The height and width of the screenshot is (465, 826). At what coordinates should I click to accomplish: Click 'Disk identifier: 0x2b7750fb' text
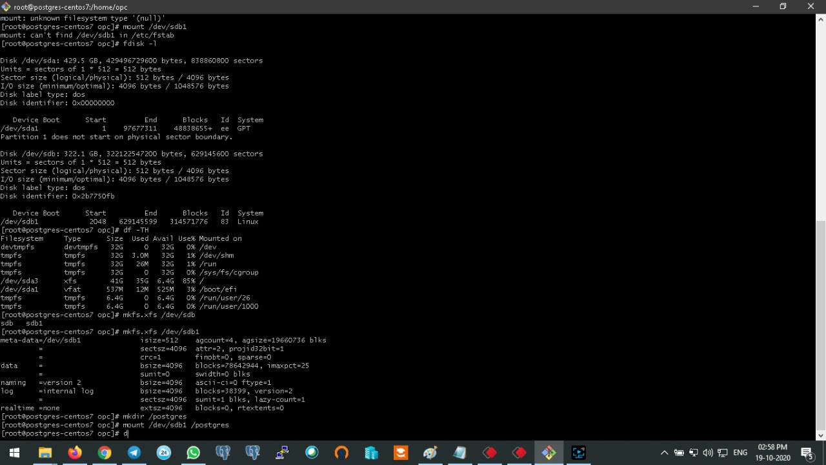tap(57, 196)
